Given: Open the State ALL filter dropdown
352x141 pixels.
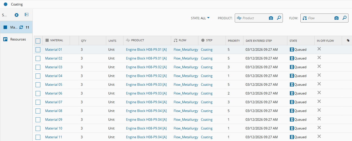Looking at the screenshot, I should [x=200, y=18].
